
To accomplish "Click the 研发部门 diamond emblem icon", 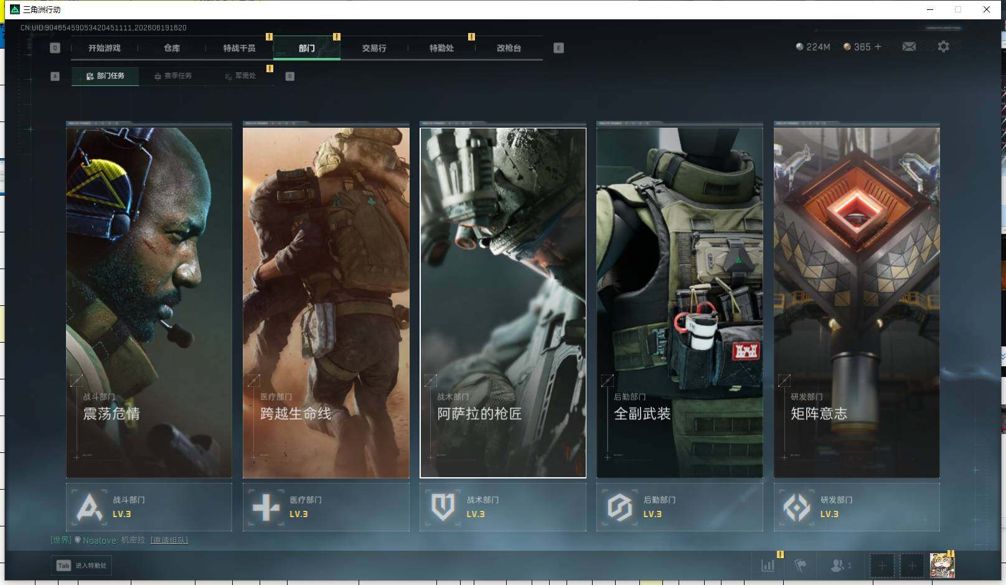I will 796,507.
